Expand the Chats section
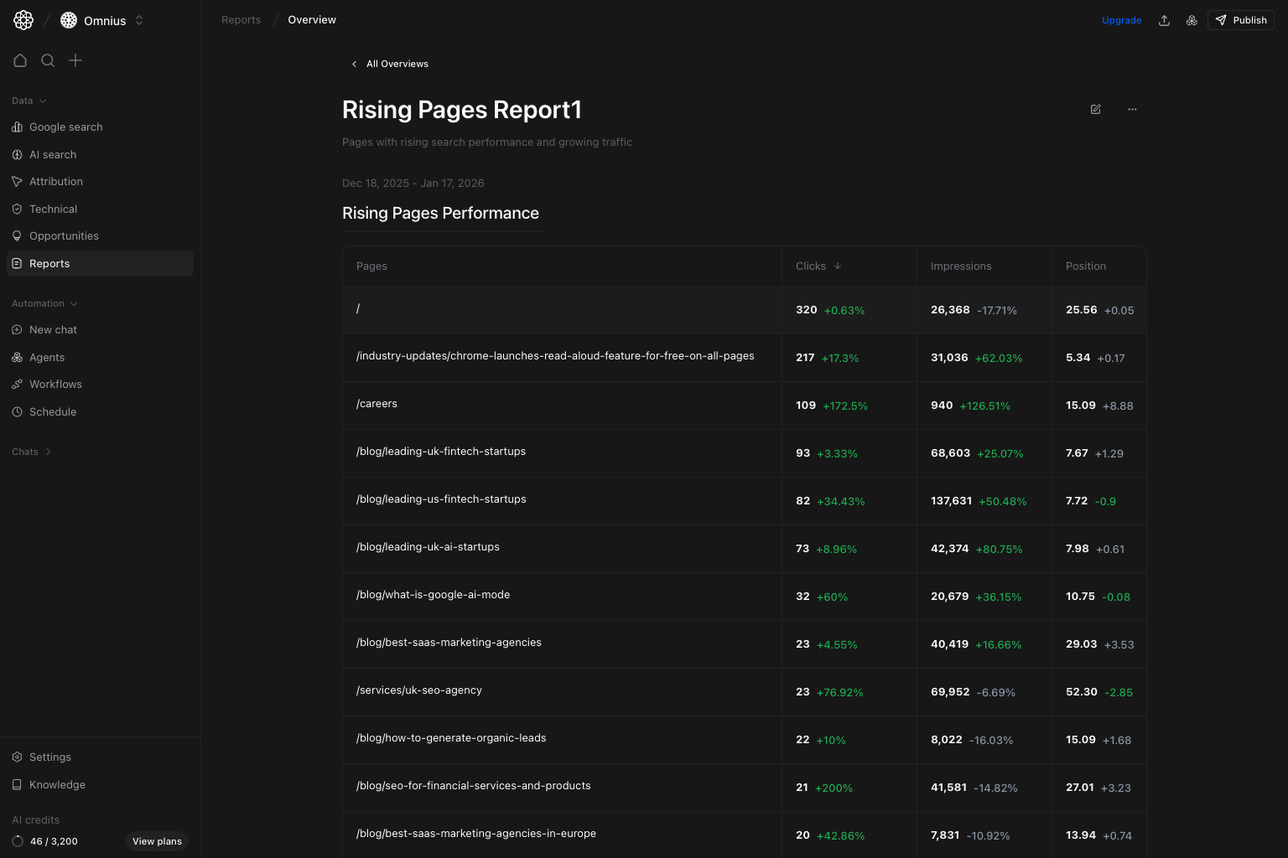Viewport: 1288px width, 858px height. 31,452
